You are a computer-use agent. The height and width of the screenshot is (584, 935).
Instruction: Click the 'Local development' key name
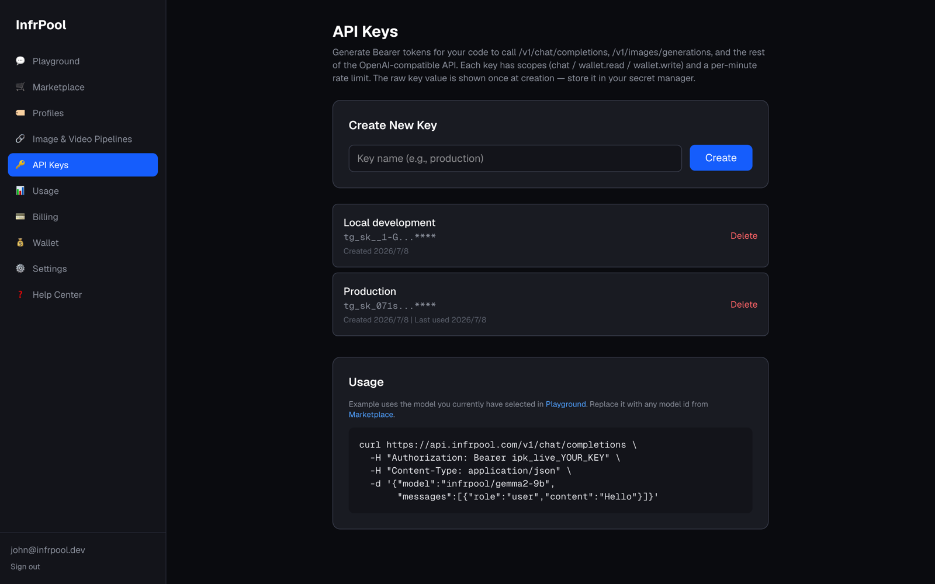click(389, 223)
